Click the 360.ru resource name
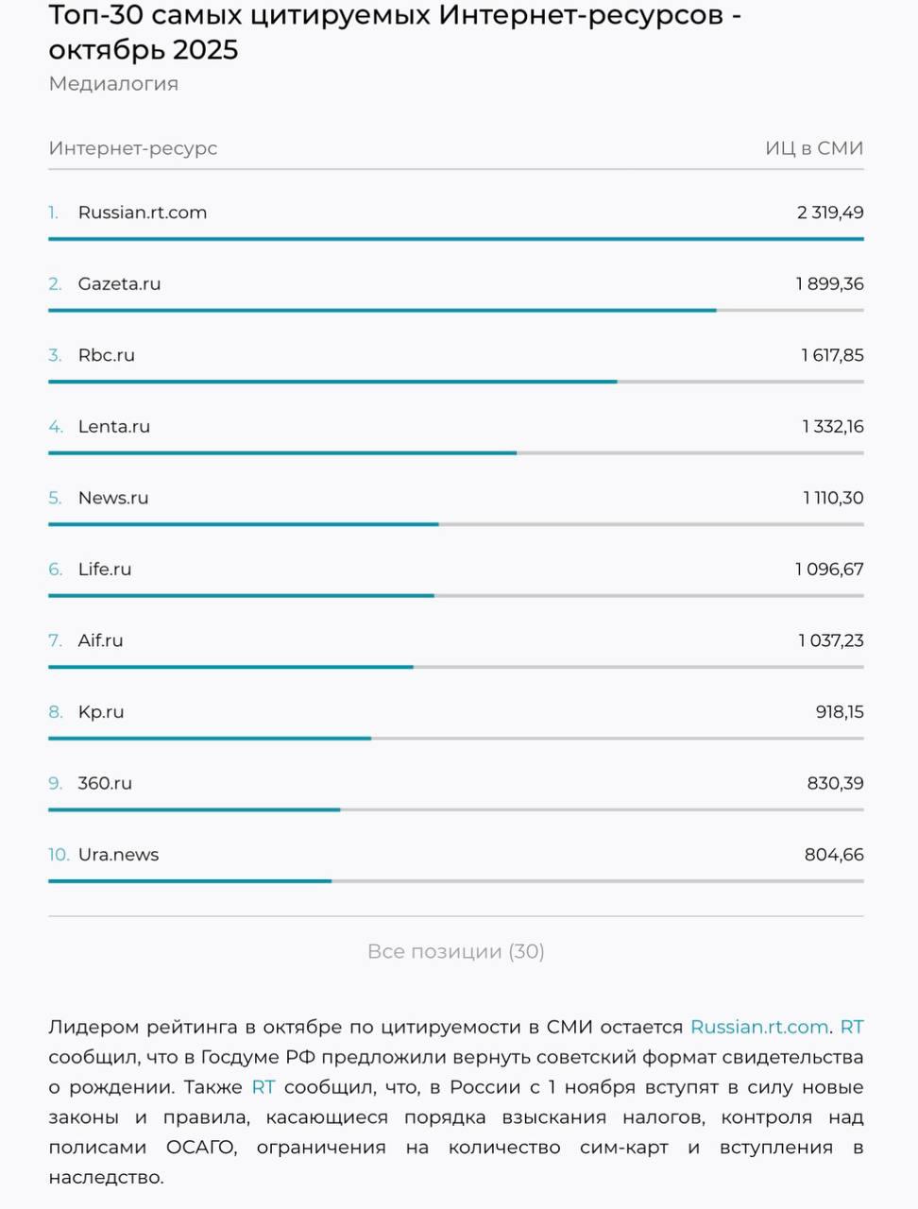Viewport: 918px width, 1209px height. [105, 783]
